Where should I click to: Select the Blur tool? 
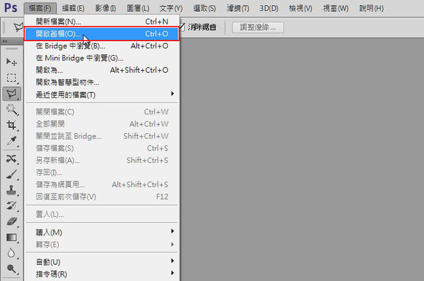[11, 253]
